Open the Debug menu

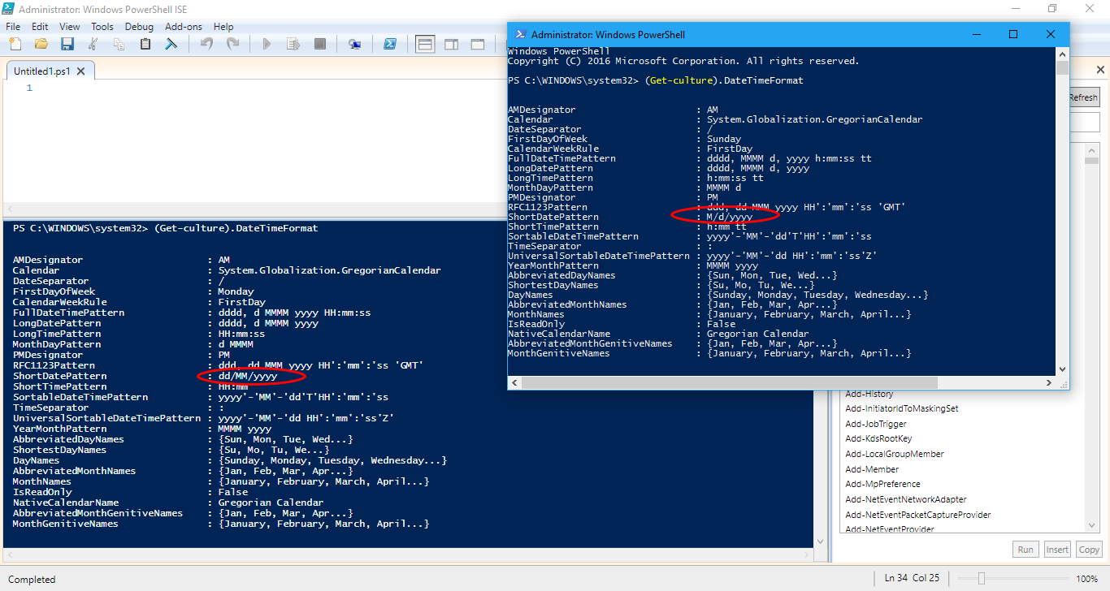click(x=139, y=27)
